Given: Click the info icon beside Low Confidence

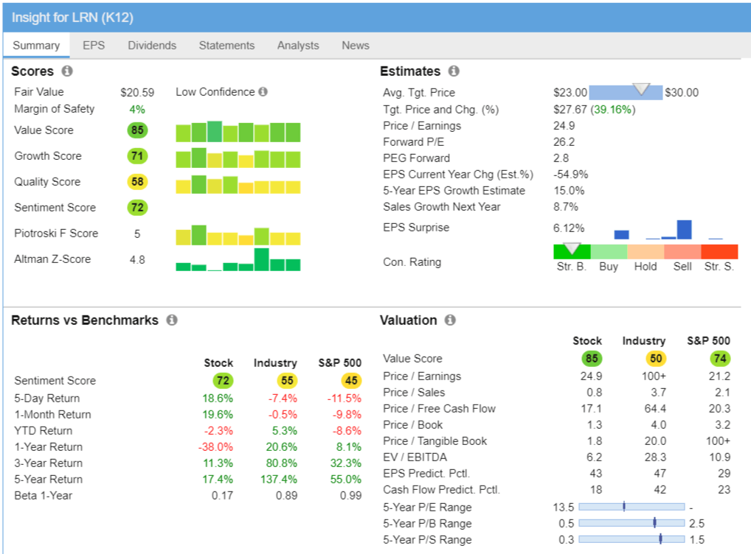Looking at the screenshot, I should (263, 91).
